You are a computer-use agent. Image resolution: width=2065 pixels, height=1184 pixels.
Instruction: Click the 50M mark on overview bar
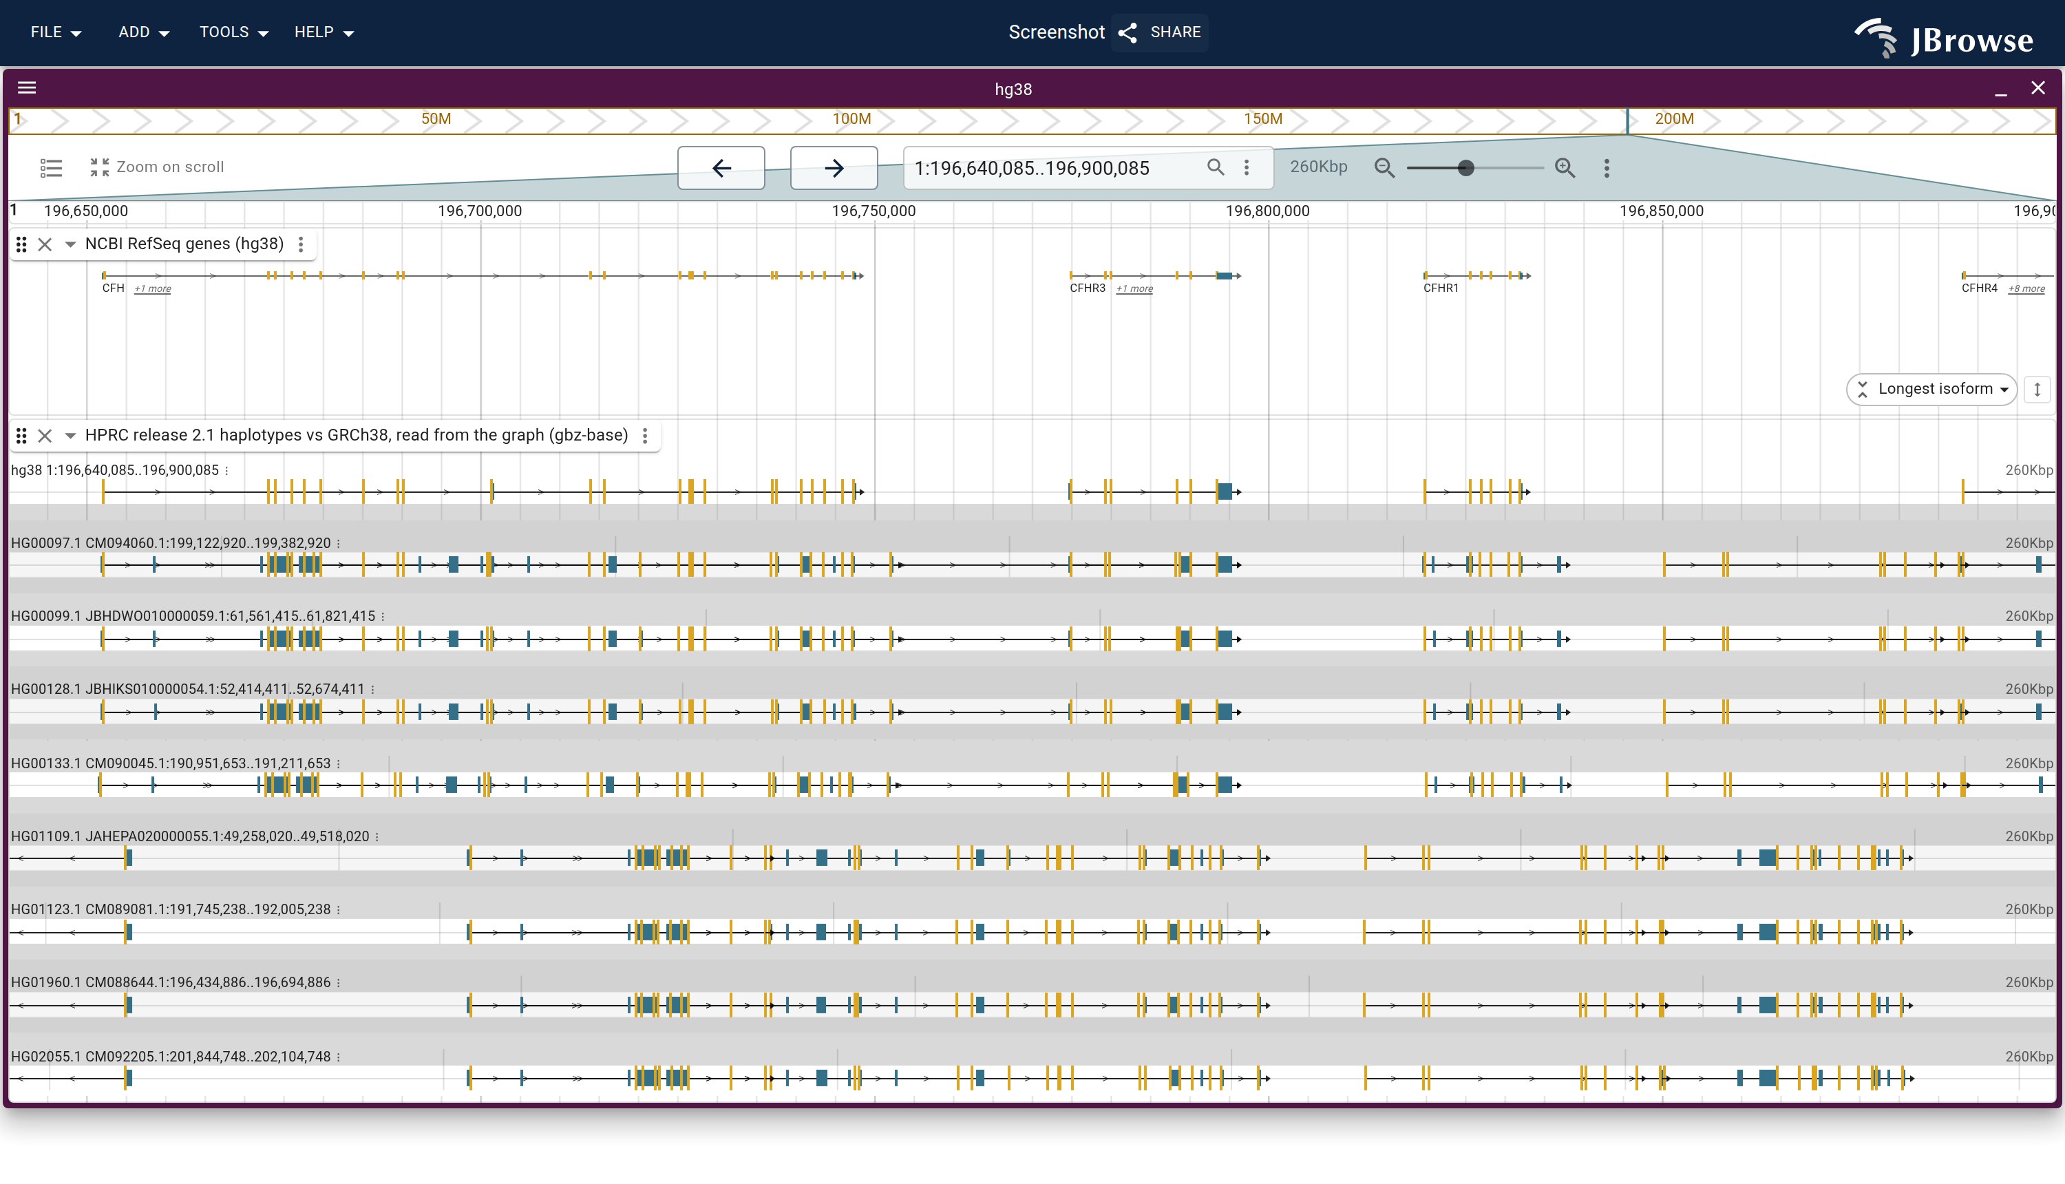point(436,118)
